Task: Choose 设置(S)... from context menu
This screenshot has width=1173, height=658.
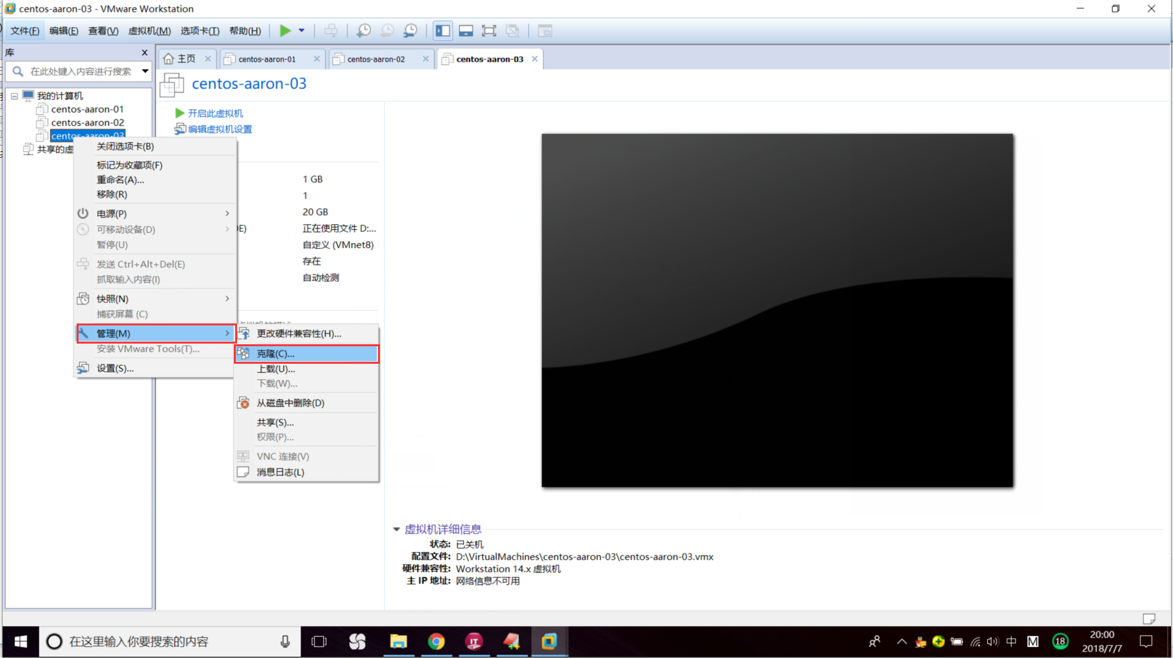Action: coord(155,368)
